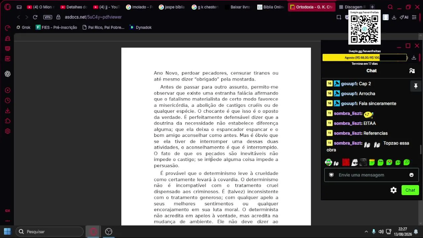423x238 pixels.
Task: Click the taskbar 'Pesquisar' search box
Action: (50, 232)
